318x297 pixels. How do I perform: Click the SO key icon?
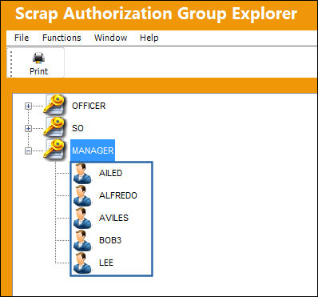coord(54,127)
